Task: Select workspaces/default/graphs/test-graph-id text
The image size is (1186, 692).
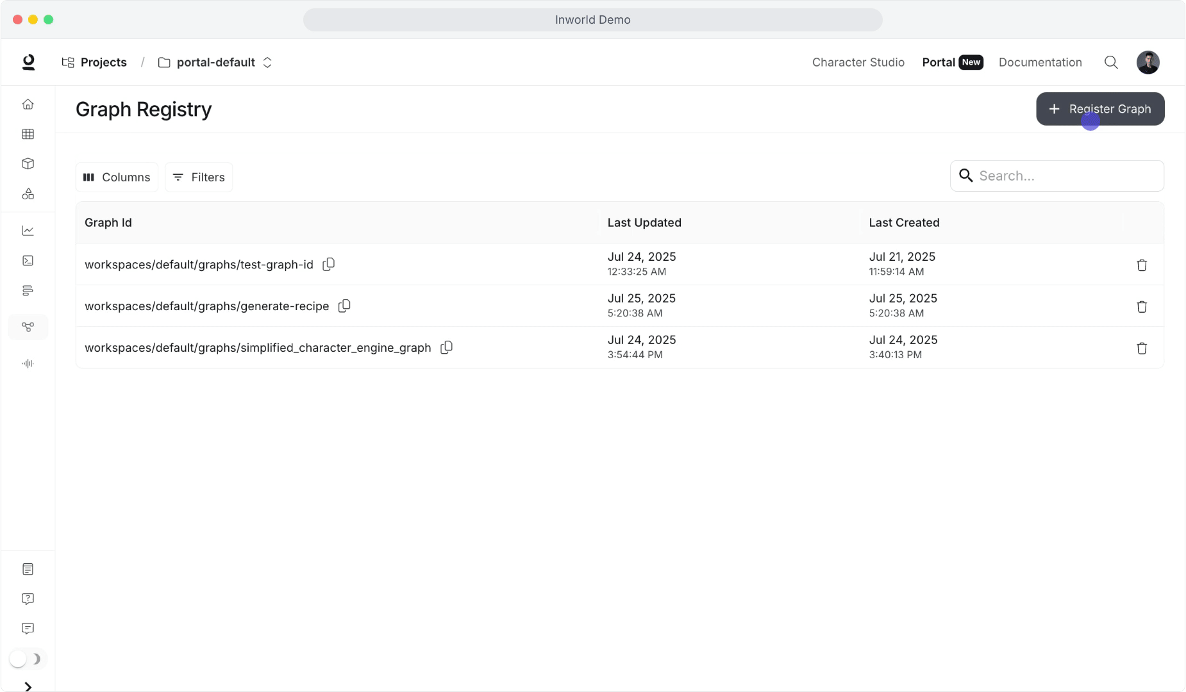Action: 199,265
